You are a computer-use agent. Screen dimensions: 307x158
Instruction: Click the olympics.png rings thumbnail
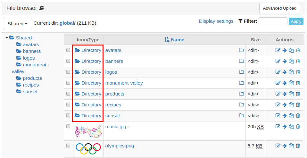pos(88,149)
